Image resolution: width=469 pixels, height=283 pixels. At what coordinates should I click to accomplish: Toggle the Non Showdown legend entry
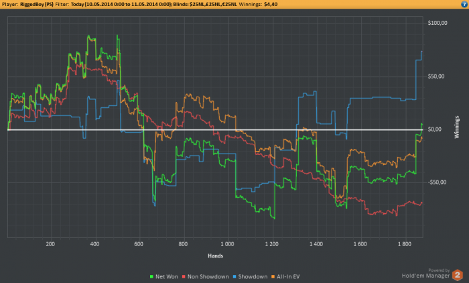click(x=205, y=277)
